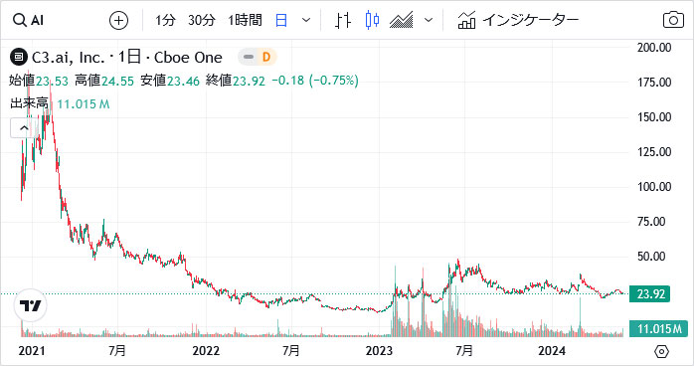Open the TradingView logo link
694x366 pixels.
pos(30,305)
